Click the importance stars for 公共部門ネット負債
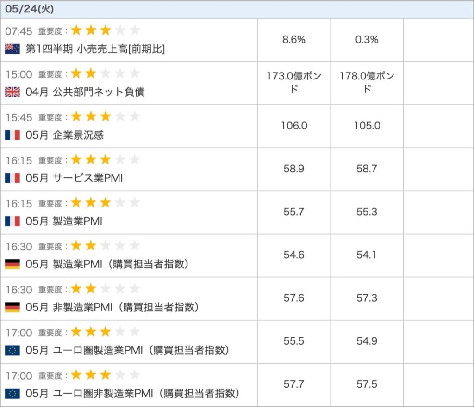Screen dimensions: 474x407 tap(105, 73)
